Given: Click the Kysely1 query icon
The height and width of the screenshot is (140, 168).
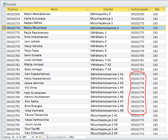Looking at the screenshot, I should pos(4,4).
